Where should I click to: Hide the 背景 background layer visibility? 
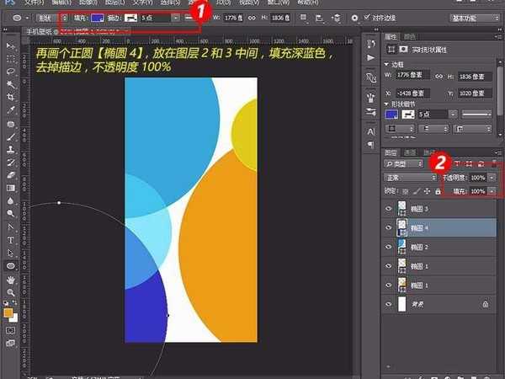(x=389, y=305)
